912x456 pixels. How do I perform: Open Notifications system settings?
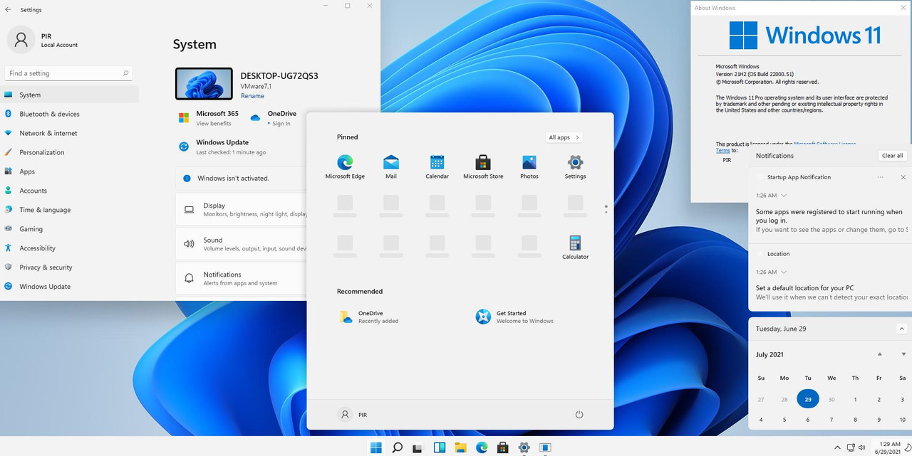[x=242, y=278]
